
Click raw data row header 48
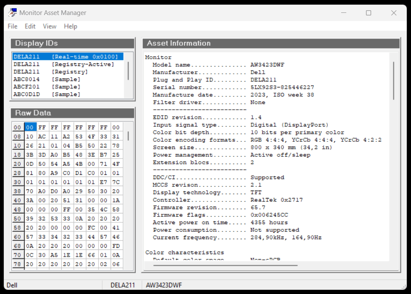[x=18, y=210]
